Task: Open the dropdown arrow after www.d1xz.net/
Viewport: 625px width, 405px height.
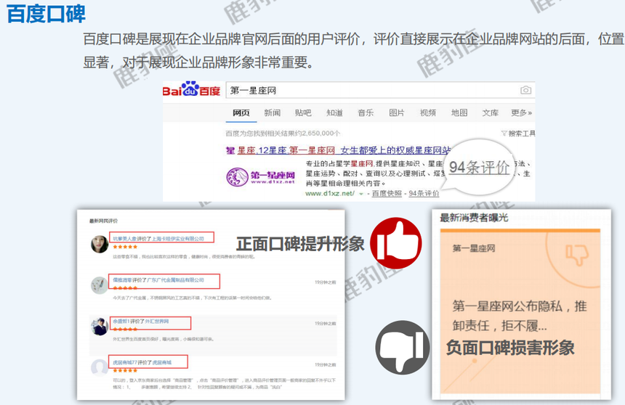Action: [x=361, y=194]
